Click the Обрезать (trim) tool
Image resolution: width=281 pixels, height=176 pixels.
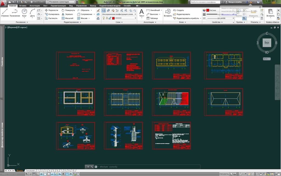click(x=83, y=10)
